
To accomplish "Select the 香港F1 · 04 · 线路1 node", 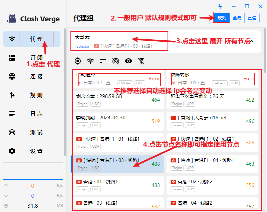I will 212,164.
